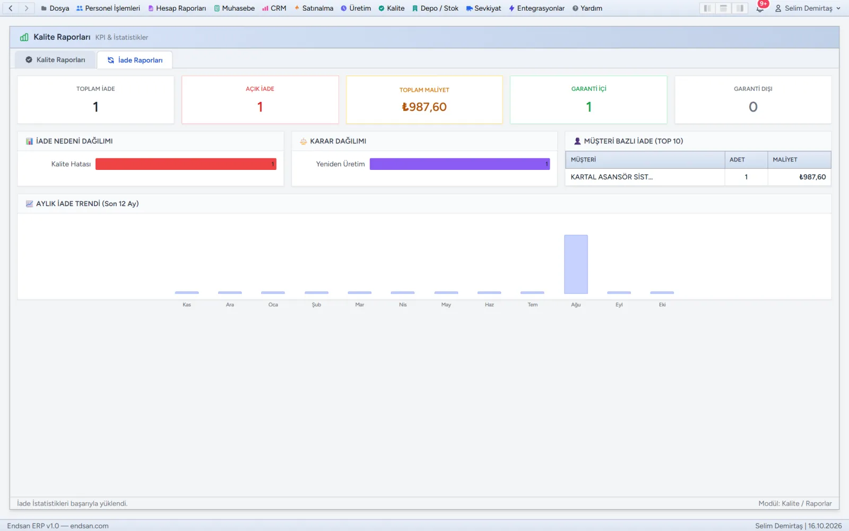
Task: Switch to the Kalite Raporları tab
Action: [55, 59]
